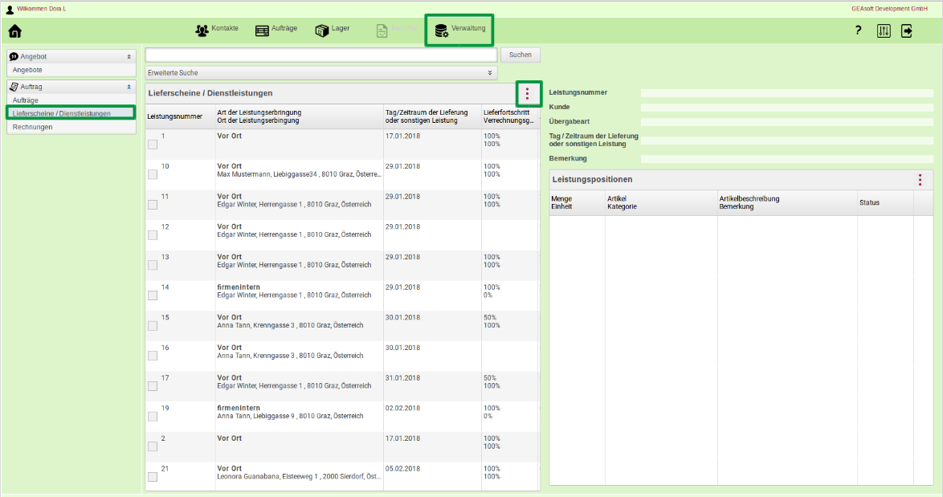This screenshot has height=497, width=943.
Task: Click the logout arrow icon
Action: (907, 31)
